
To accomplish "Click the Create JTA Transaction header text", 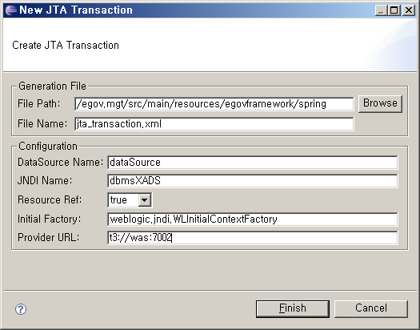I will (x=66, y=46).
